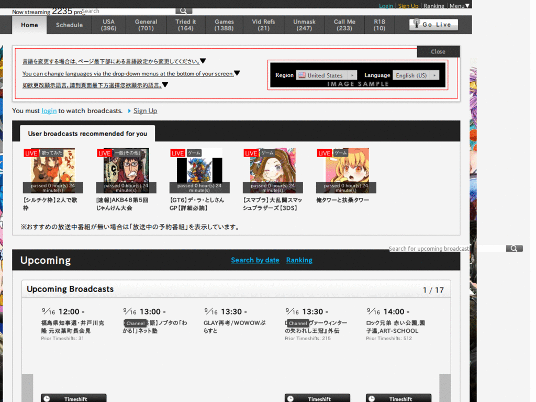Click the search magnifier in the top search bar

pyautogui.click(x=183, y=10)
